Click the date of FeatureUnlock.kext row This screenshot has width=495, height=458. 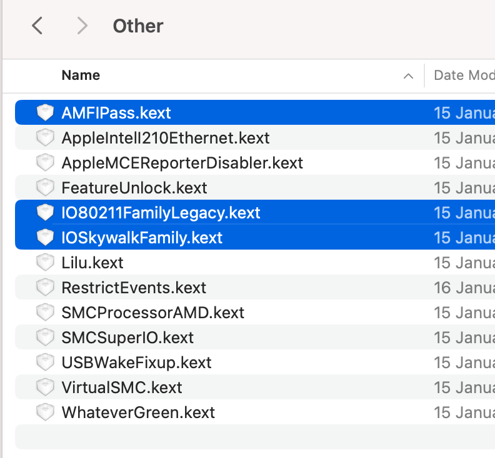(464, 188)
